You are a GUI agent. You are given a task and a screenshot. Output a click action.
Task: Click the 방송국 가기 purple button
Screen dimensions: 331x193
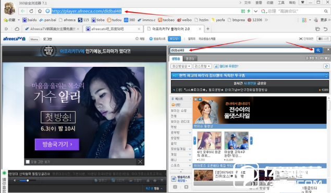pyautogui.click(x=57, y=144)
